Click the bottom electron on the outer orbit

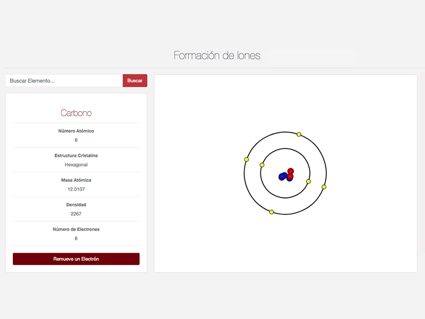click(271, 212)
